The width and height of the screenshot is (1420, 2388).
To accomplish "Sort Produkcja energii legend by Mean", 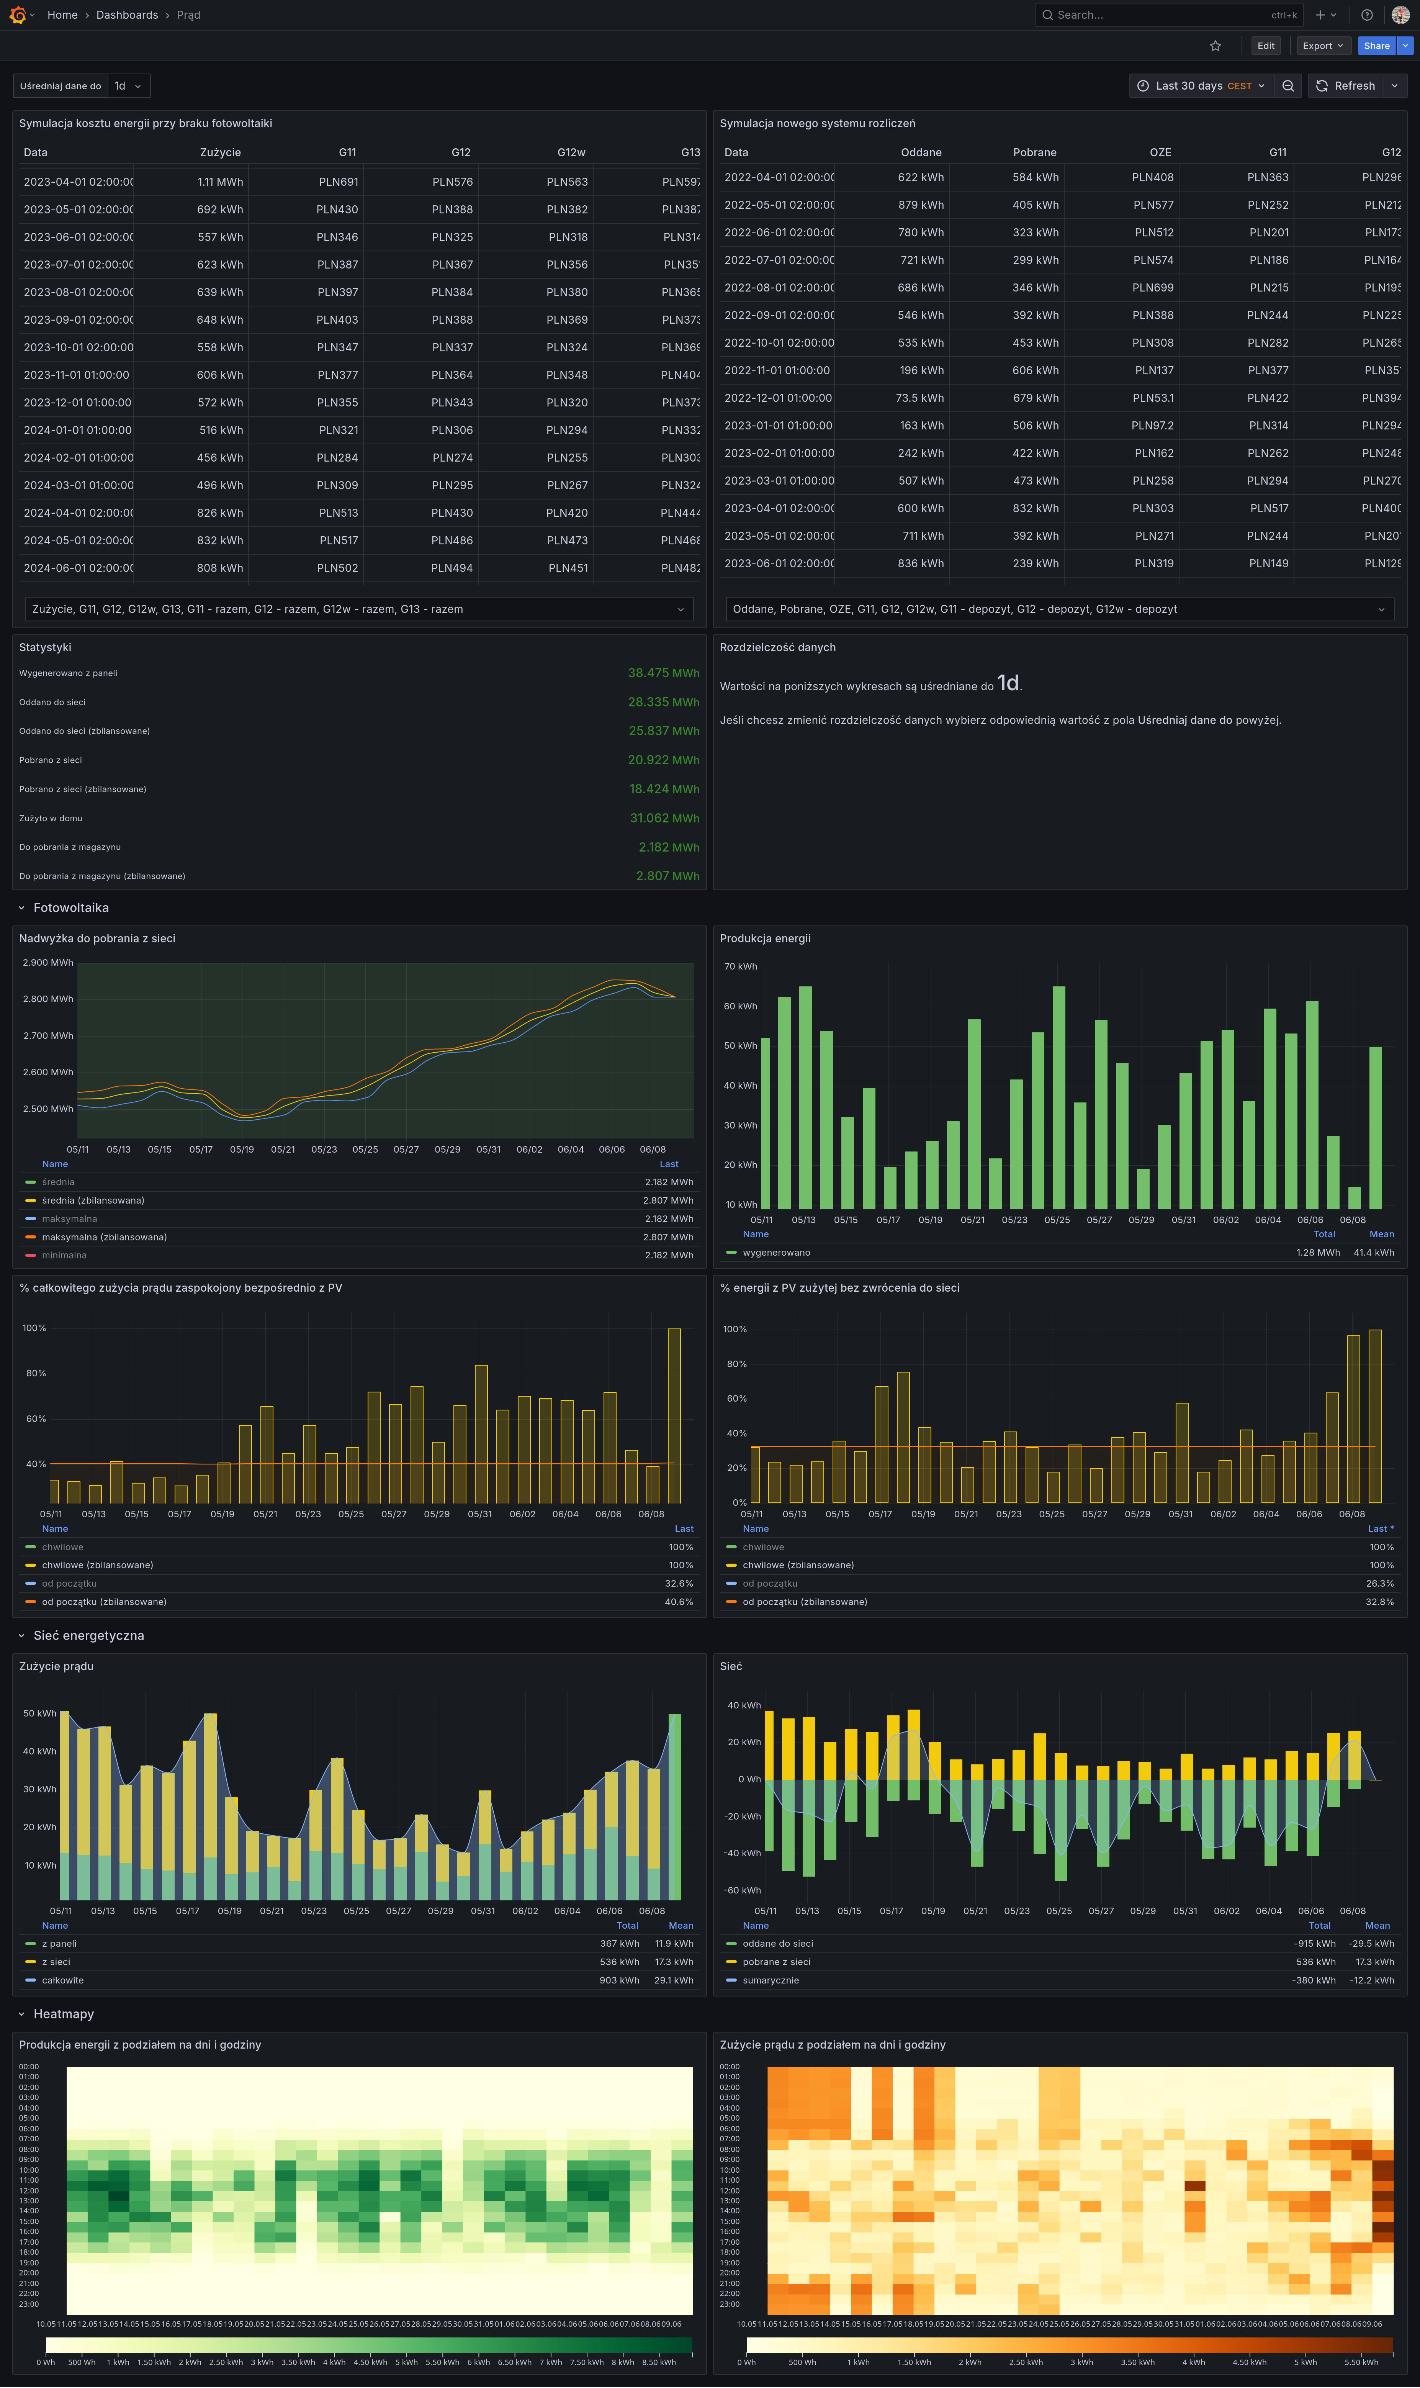I will [x=1382, y=1234].
